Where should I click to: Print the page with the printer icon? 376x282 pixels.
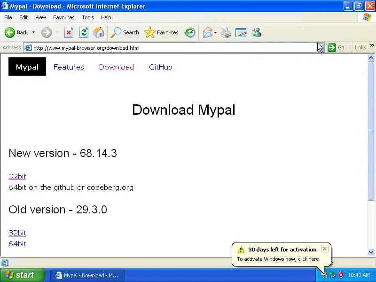[226, 32]
